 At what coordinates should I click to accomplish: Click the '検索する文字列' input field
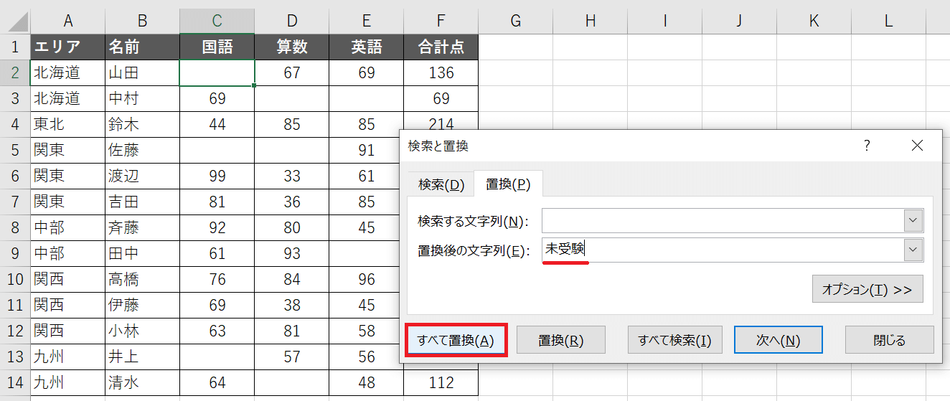point(722,220)
